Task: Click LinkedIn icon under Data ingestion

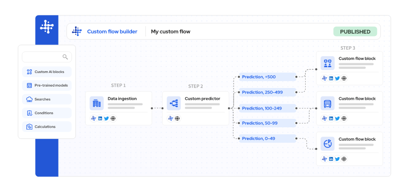Action: pos(100,118)
